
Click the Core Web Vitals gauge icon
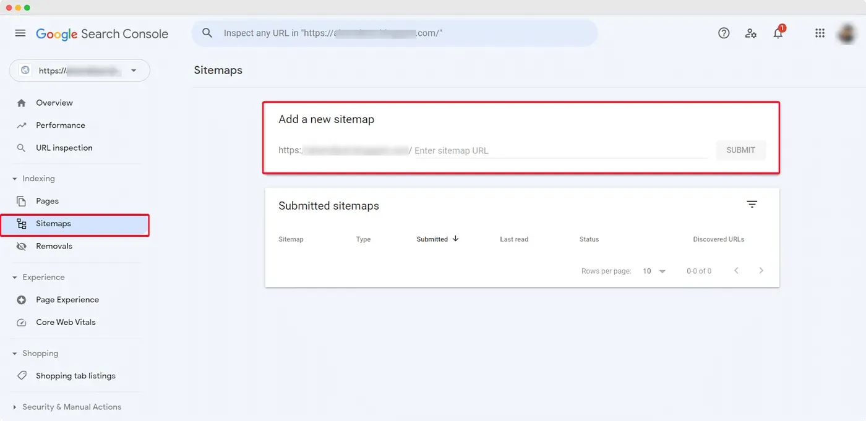pyautogui.click(x=22, y=323)
